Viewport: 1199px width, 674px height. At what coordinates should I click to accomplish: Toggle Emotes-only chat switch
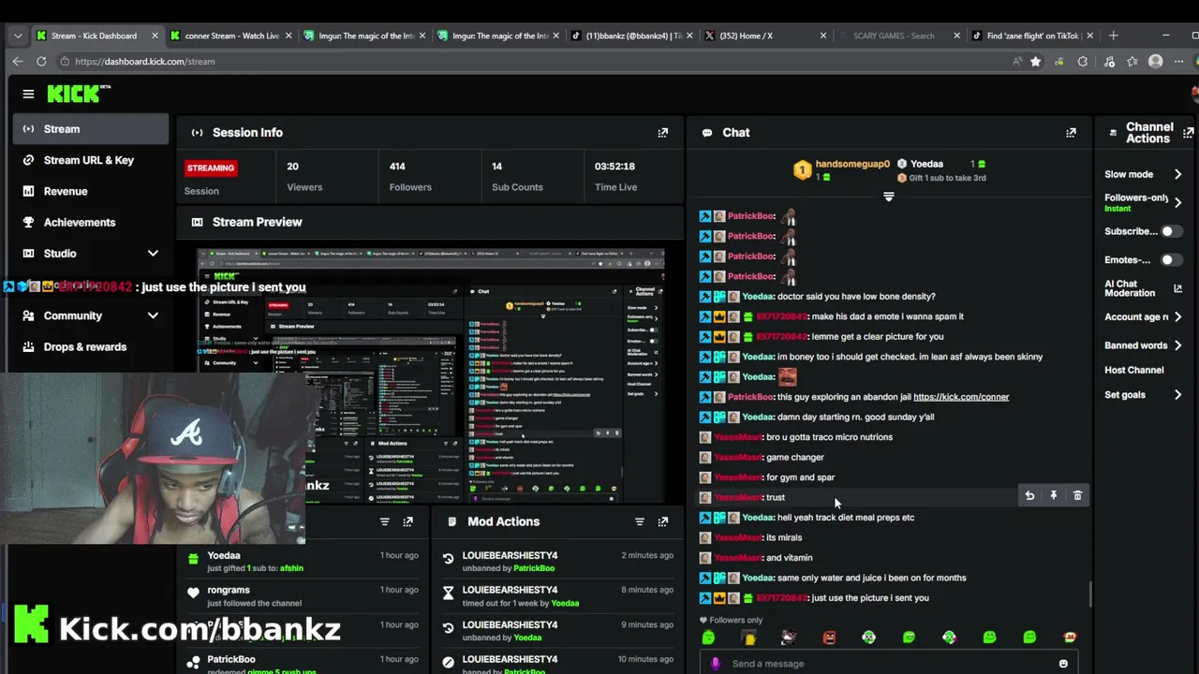(1171, 260)
